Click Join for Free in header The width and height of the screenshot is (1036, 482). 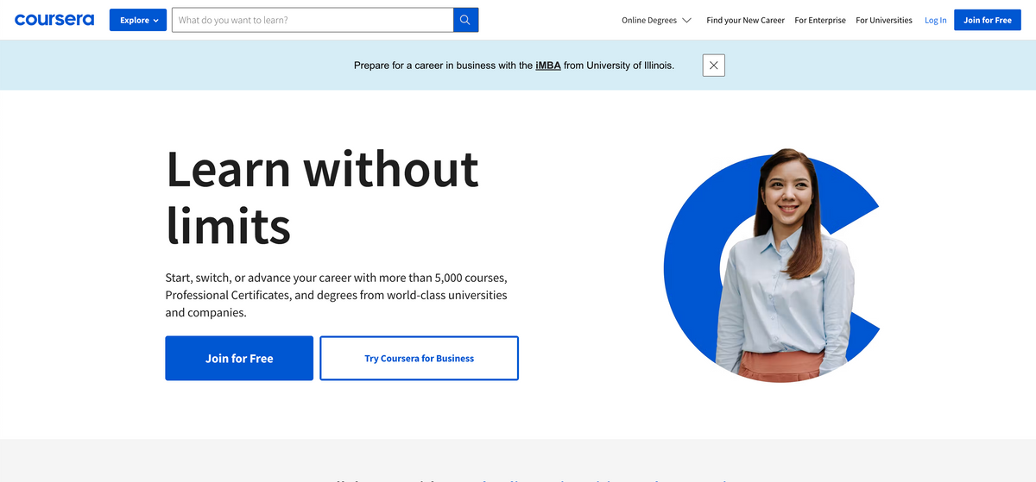click(x=988, y=20)
